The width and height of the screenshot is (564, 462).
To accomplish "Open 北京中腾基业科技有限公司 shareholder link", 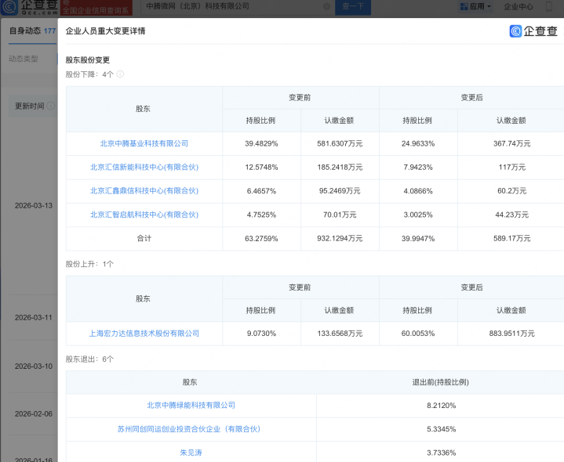I will (x=144, y=144).
